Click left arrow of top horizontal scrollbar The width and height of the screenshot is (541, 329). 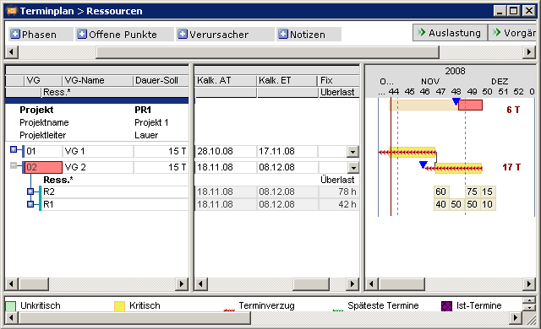(x=12, y=52)
